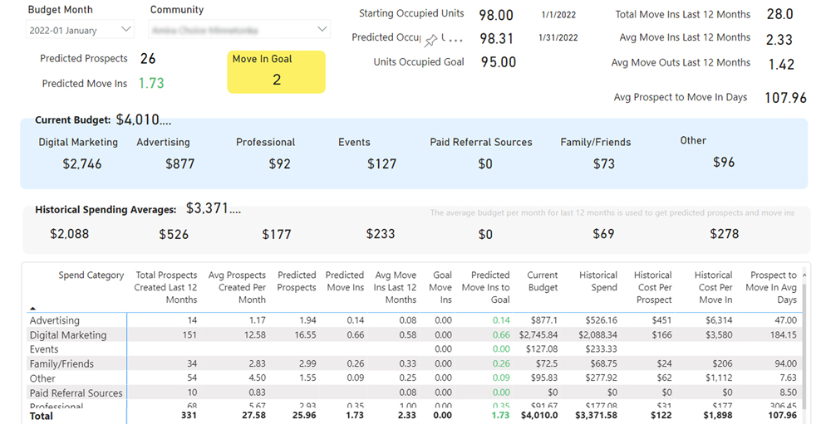Click the table scroll-up arrow
Screen dimensions: 831x424
(x=804, y=275)
